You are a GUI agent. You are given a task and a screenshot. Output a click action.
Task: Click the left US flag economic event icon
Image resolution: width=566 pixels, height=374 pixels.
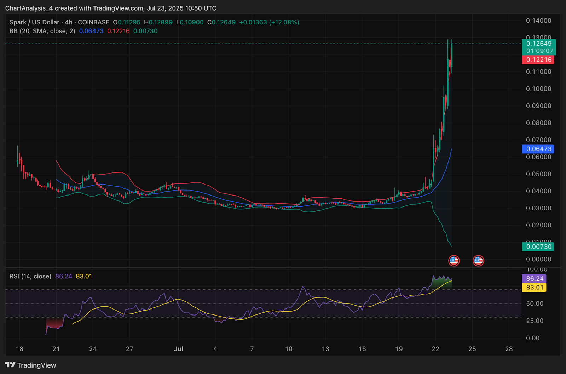point(454,261)
